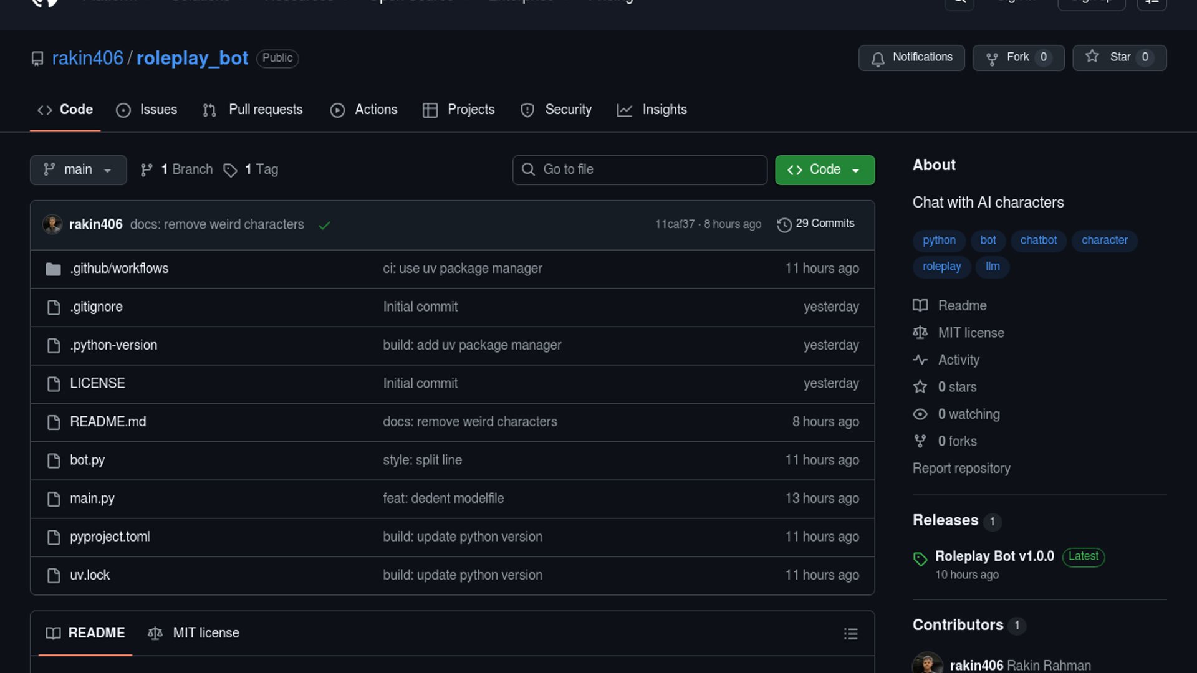Open the .github/workflows folder
The height and width of the screenshot is (673, 1197).
[x=119, y=269]
